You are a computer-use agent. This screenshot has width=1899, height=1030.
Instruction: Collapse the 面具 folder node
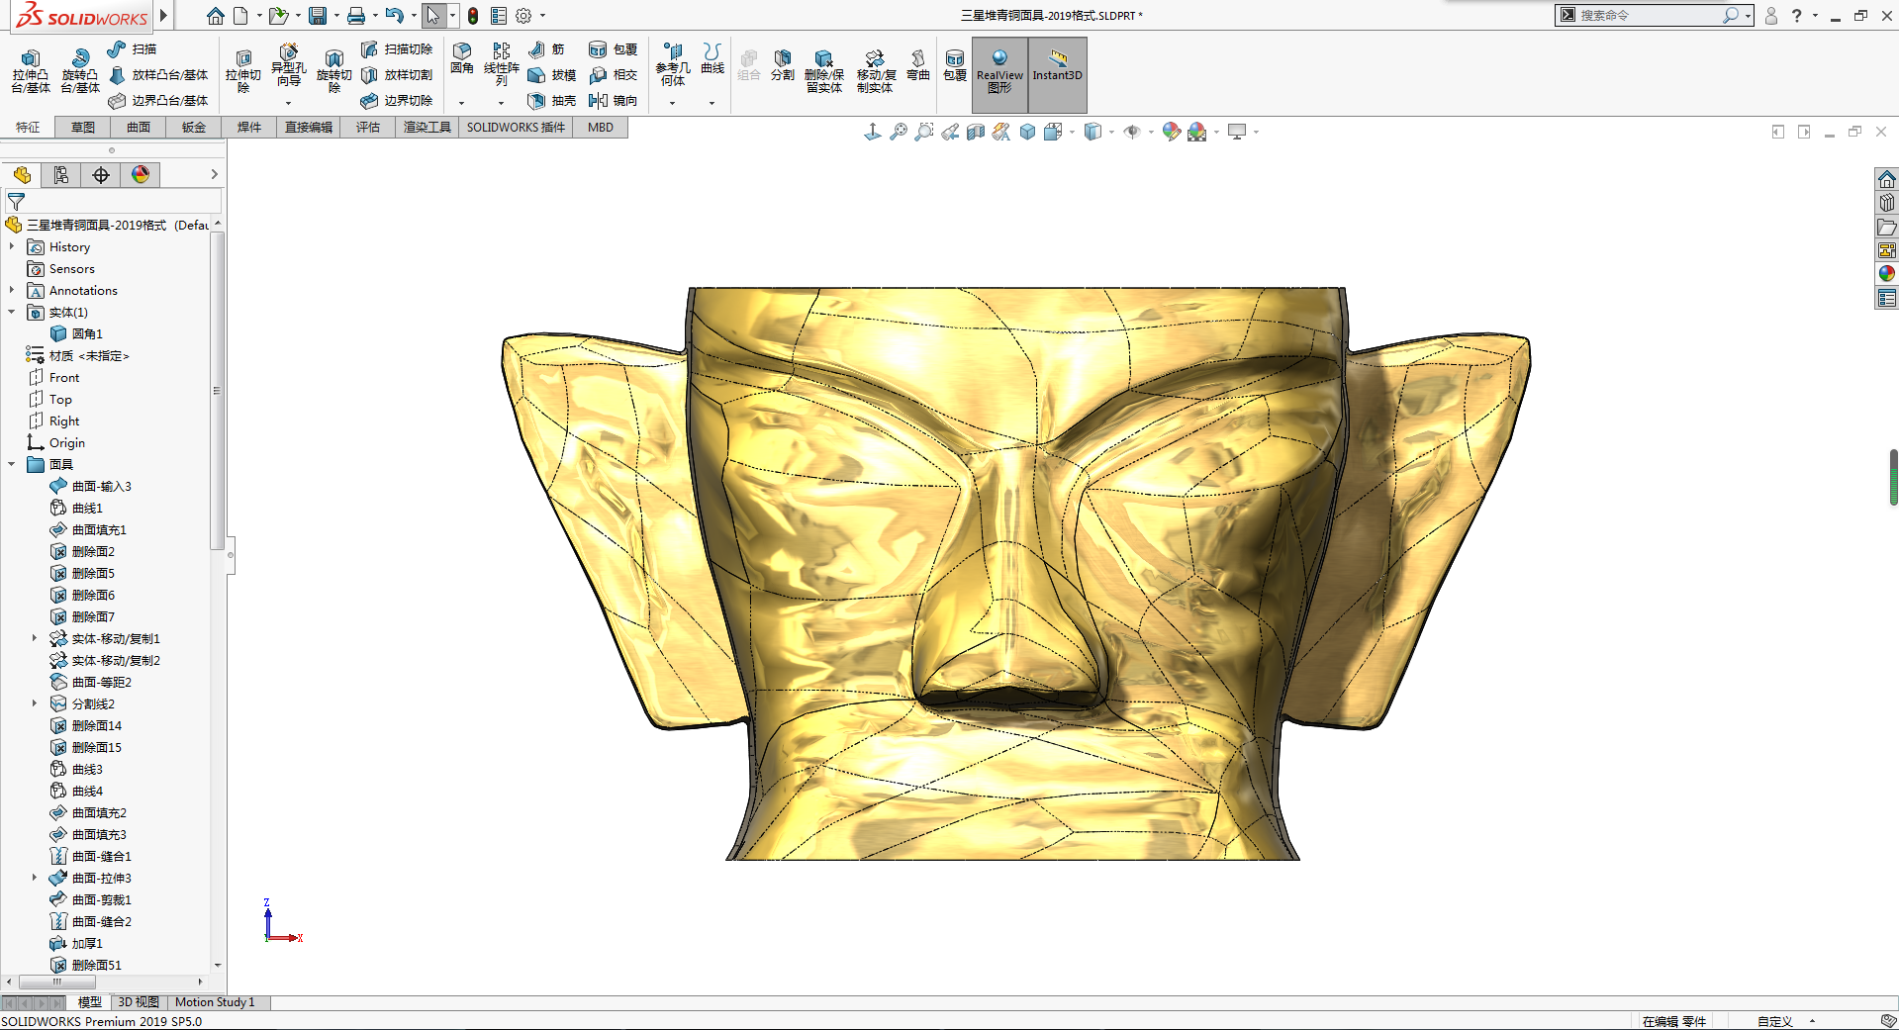[12, 464]
